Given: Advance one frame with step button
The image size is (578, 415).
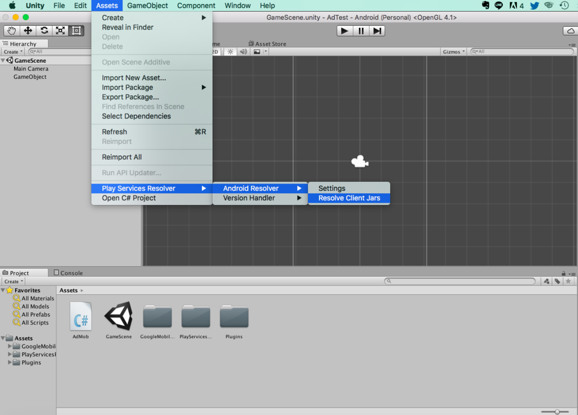Looking at the screenshot, I should tap(377, 31).
